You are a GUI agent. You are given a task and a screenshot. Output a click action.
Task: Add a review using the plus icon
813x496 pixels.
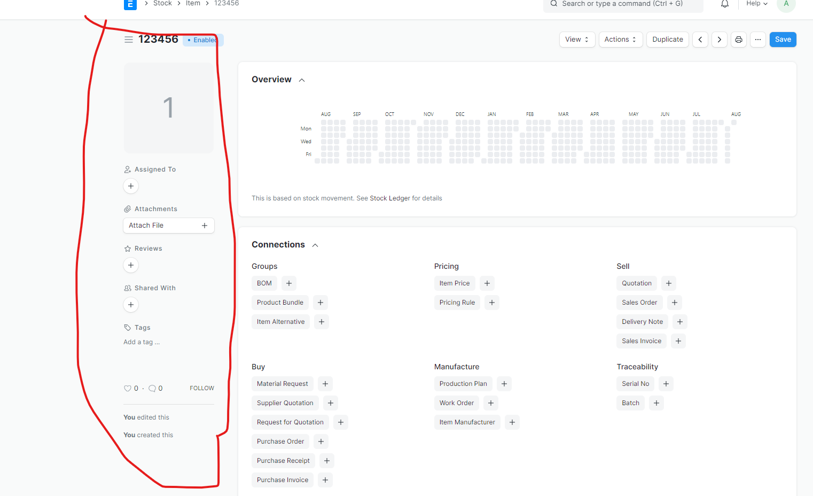click(131, 265)
